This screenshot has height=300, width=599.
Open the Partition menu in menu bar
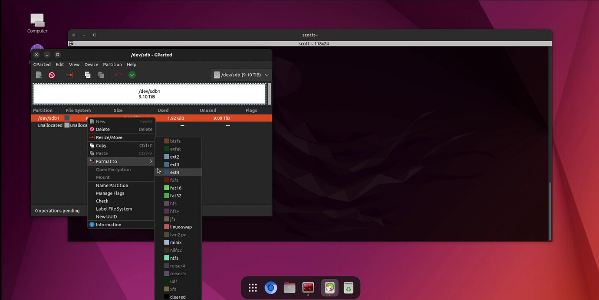[112, 65]
